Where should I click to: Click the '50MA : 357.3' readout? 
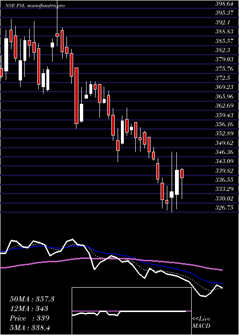coord(32,299)
